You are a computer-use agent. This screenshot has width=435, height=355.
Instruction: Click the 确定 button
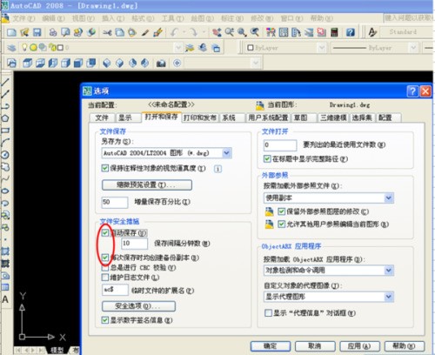click(271, 346)
